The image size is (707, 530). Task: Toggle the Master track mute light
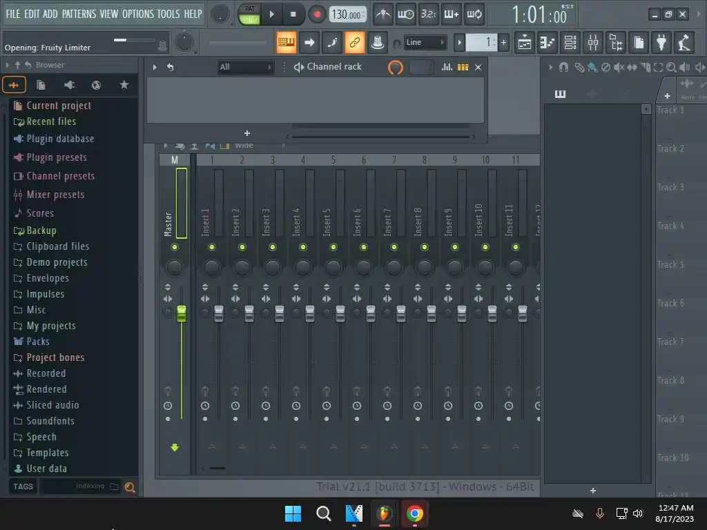coord(175,247)
